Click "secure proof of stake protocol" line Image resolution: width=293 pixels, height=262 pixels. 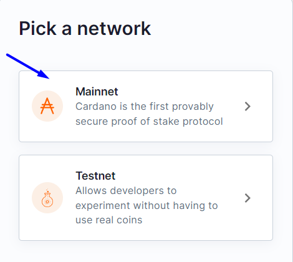(x=149, y=122)
